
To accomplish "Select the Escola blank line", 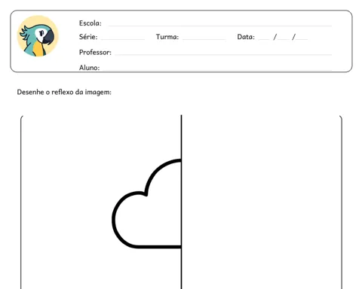I will pos(220,26).
